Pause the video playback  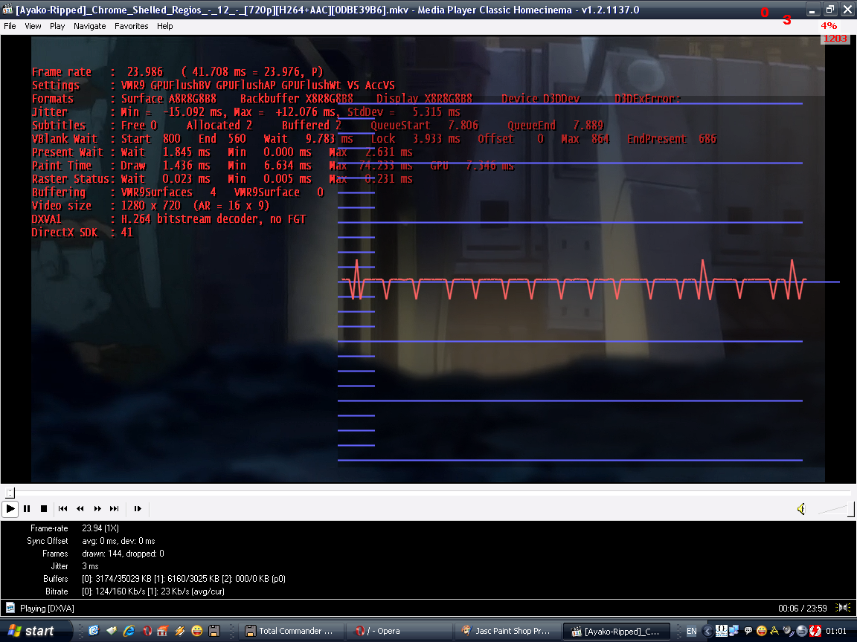(x=27, y=509)
